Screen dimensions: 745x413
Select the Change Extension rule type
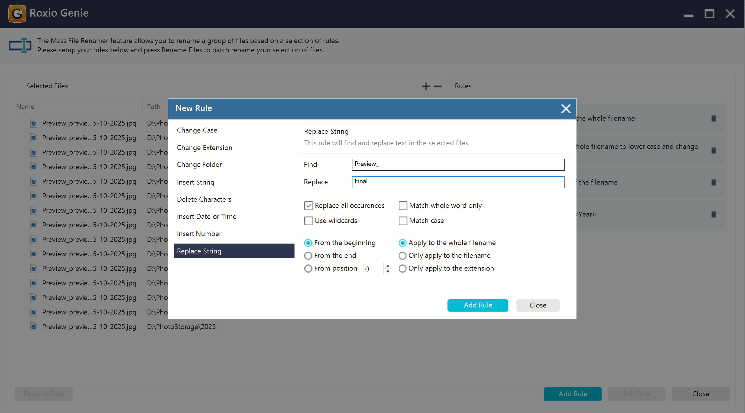205,148
